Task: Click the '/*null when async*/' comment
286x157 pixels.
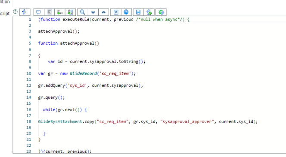Action: (160, 19)
